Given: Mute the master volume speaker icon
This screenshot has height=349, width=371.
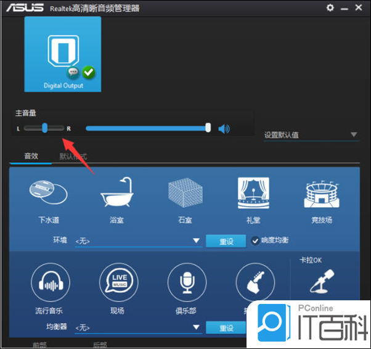Looking at the screenshot, I should [224, 129].
